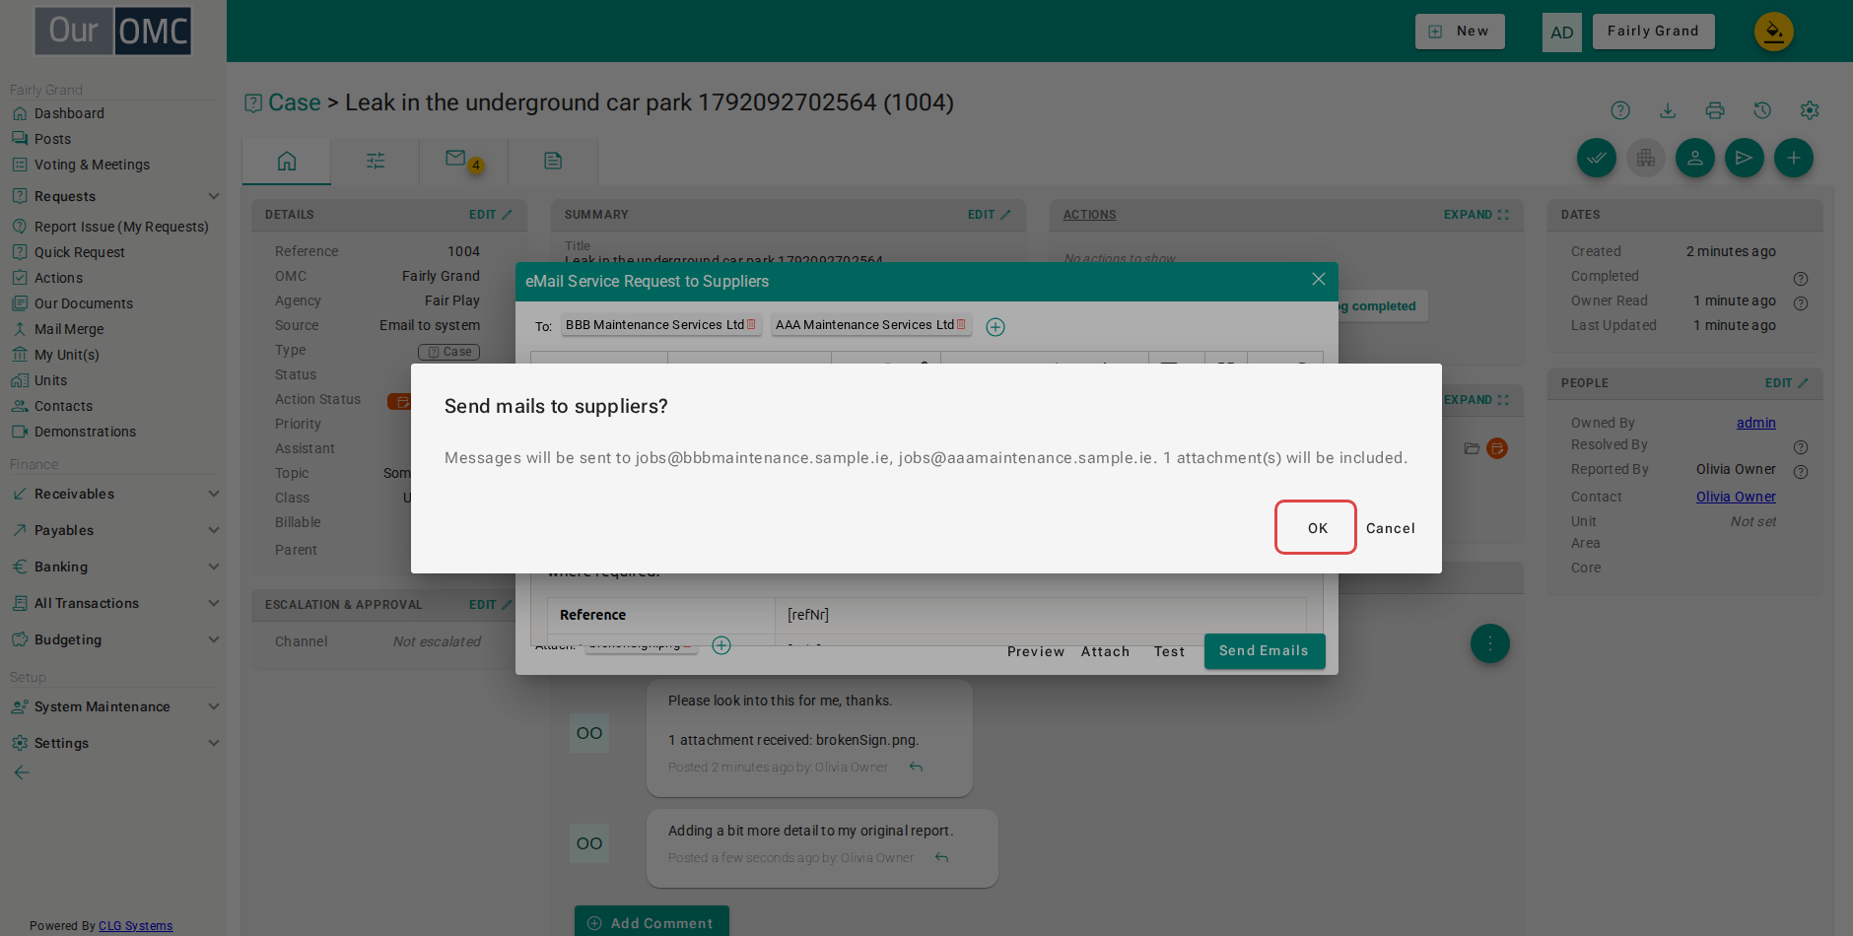Click the send arrow round button

(1745, 158)
